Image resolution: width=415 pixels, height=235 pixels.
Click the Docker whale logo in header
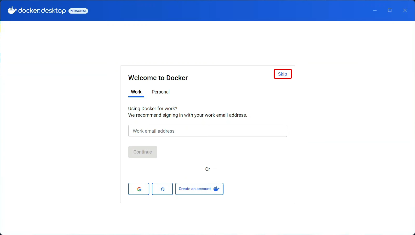click(x=12, y=10)
